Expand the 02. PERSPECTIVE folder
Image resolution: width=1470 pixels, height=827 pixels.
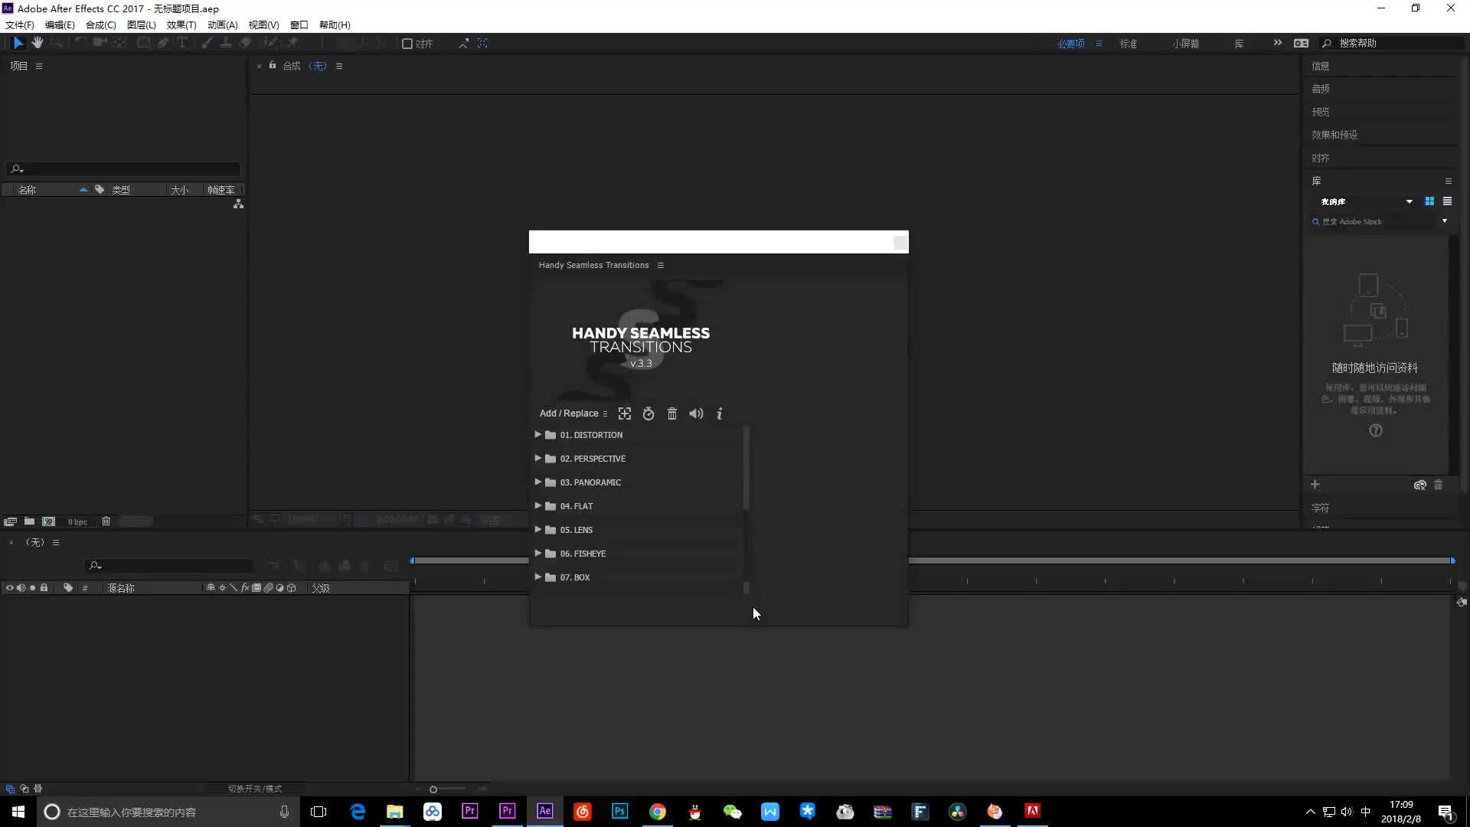[x=537, y=458]
